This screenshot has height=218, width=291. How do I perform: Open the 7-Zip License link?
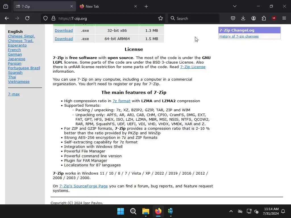pyautogui.click(x=193, y=67)
